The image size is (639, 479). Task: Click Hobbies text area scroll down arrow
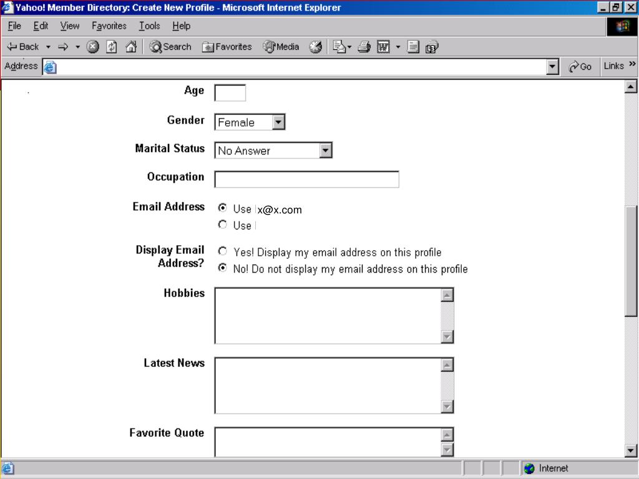[x=447, y=336]
